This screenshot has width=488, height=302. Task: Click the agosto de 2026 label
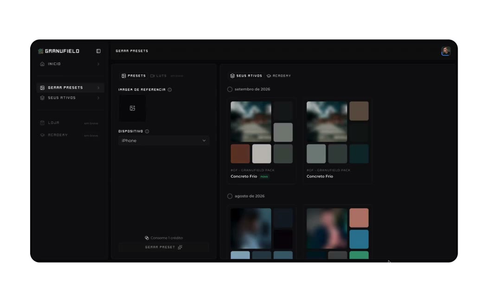(x=250, y=196)
